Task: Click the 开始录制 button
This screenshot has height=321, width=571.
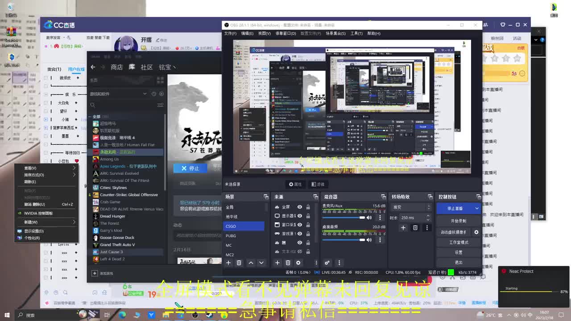Action: pyautogui.click(x=459, y=221)
